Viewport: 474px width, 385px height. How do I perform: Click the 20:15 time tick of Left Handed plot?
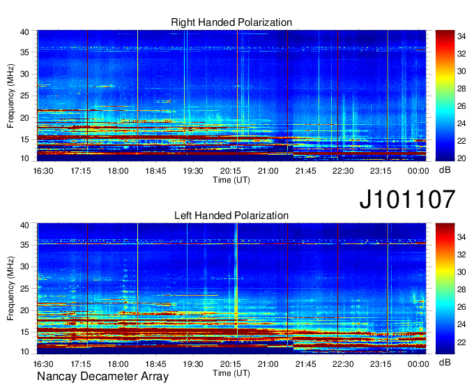click(231, 364)
